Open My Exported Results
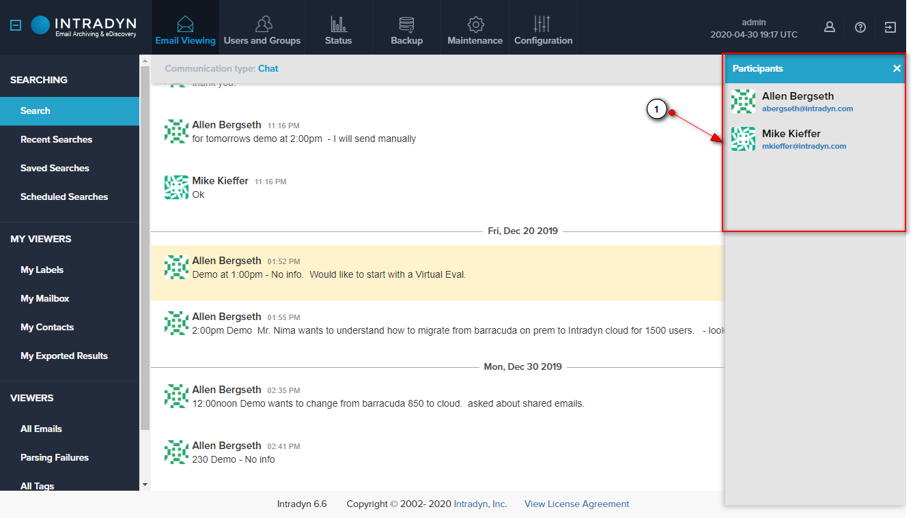 (70, 356)
